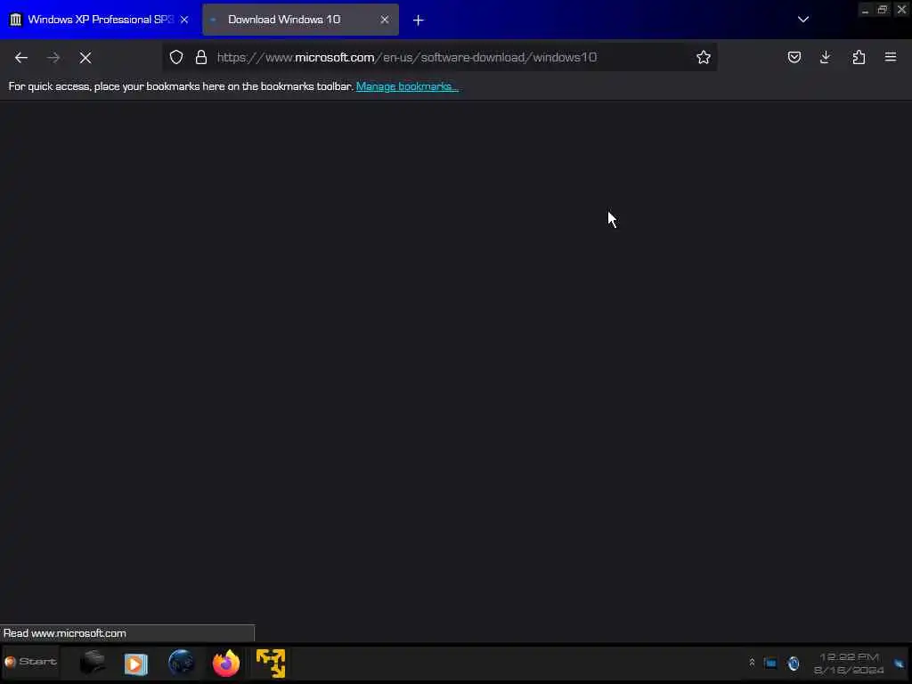Minimize the Firefox window
This screenshot has width=912, height=684.
tap(865, 11)
